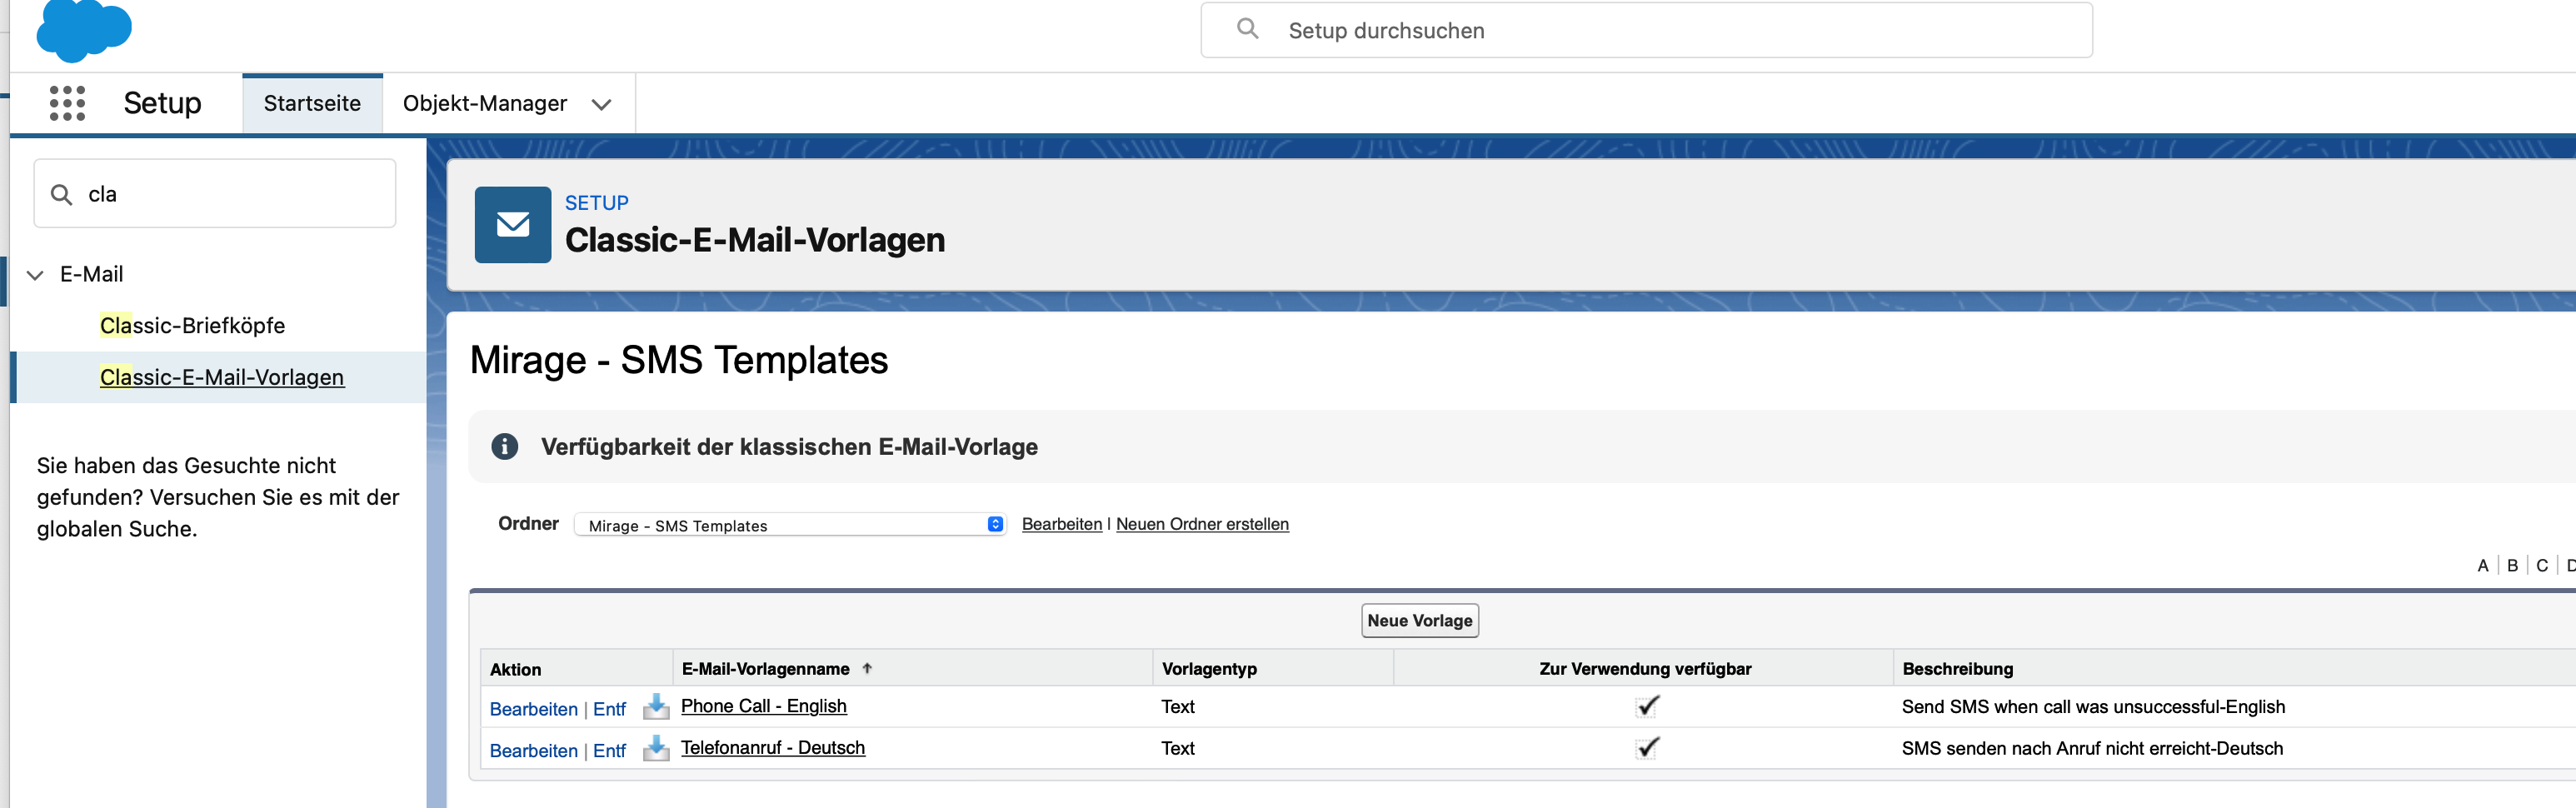Screen dimensions: 2576x808
Task: Filter templates by letter A
Action: 2482,565
